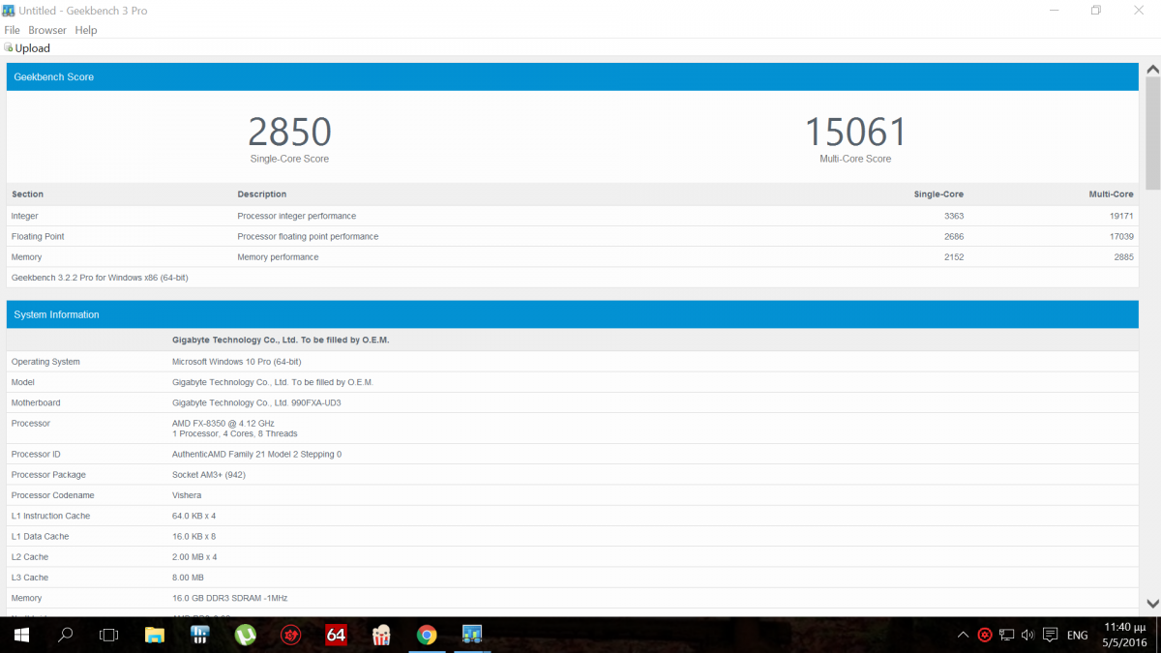Click the ENG language indicator
This screenshot has height=653, width=1161.
click(x=1077, y=636)
